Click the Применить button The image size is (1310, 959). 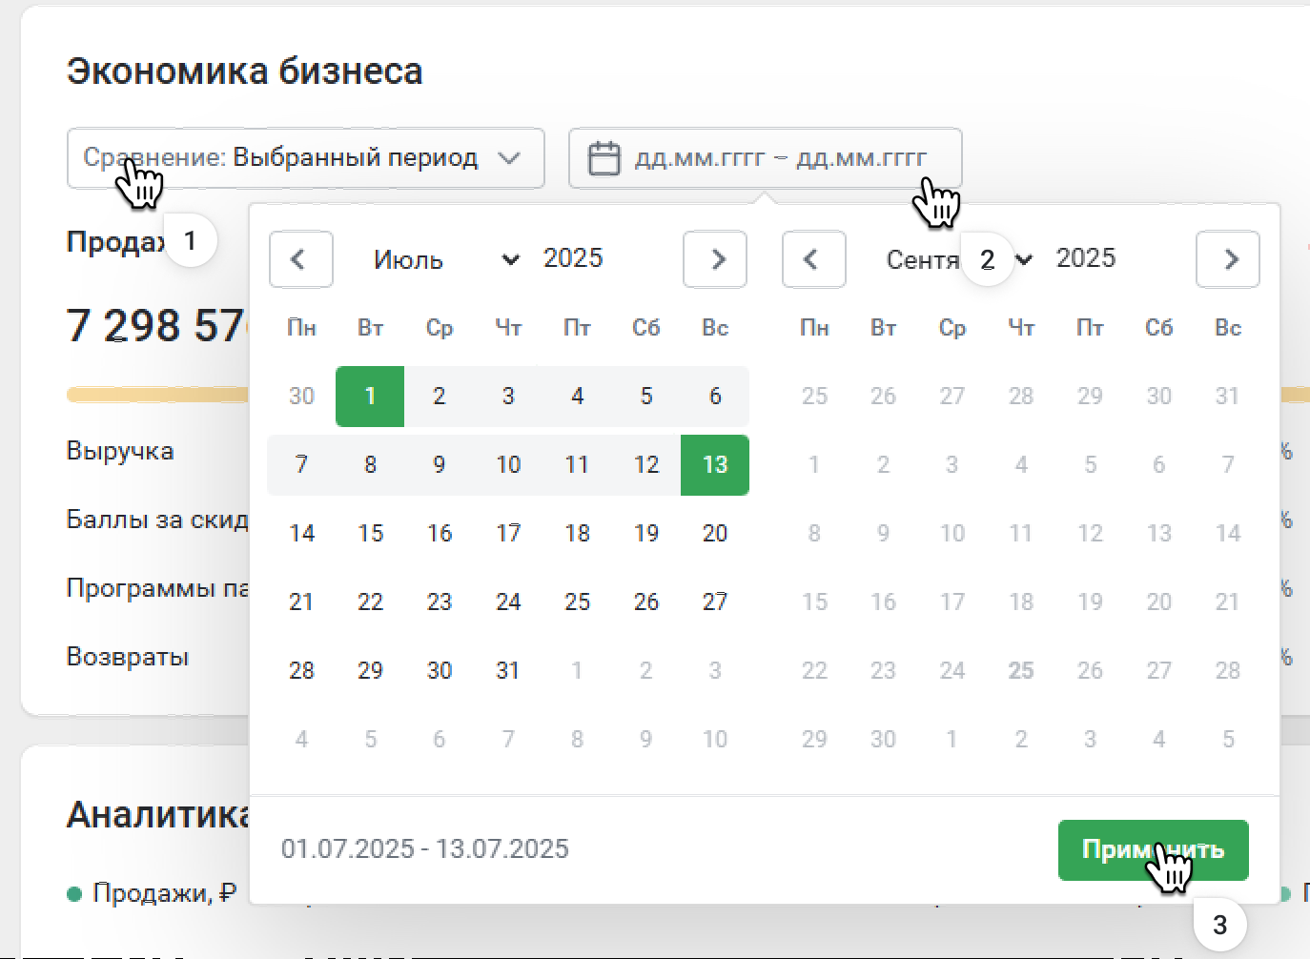coord(1153,849)
